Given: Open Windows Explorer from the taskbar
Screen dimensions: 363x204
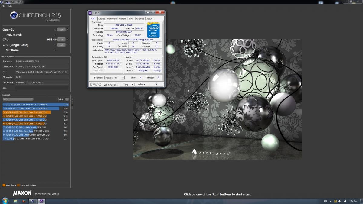Looking at the screenshot, I should (15, 201).
